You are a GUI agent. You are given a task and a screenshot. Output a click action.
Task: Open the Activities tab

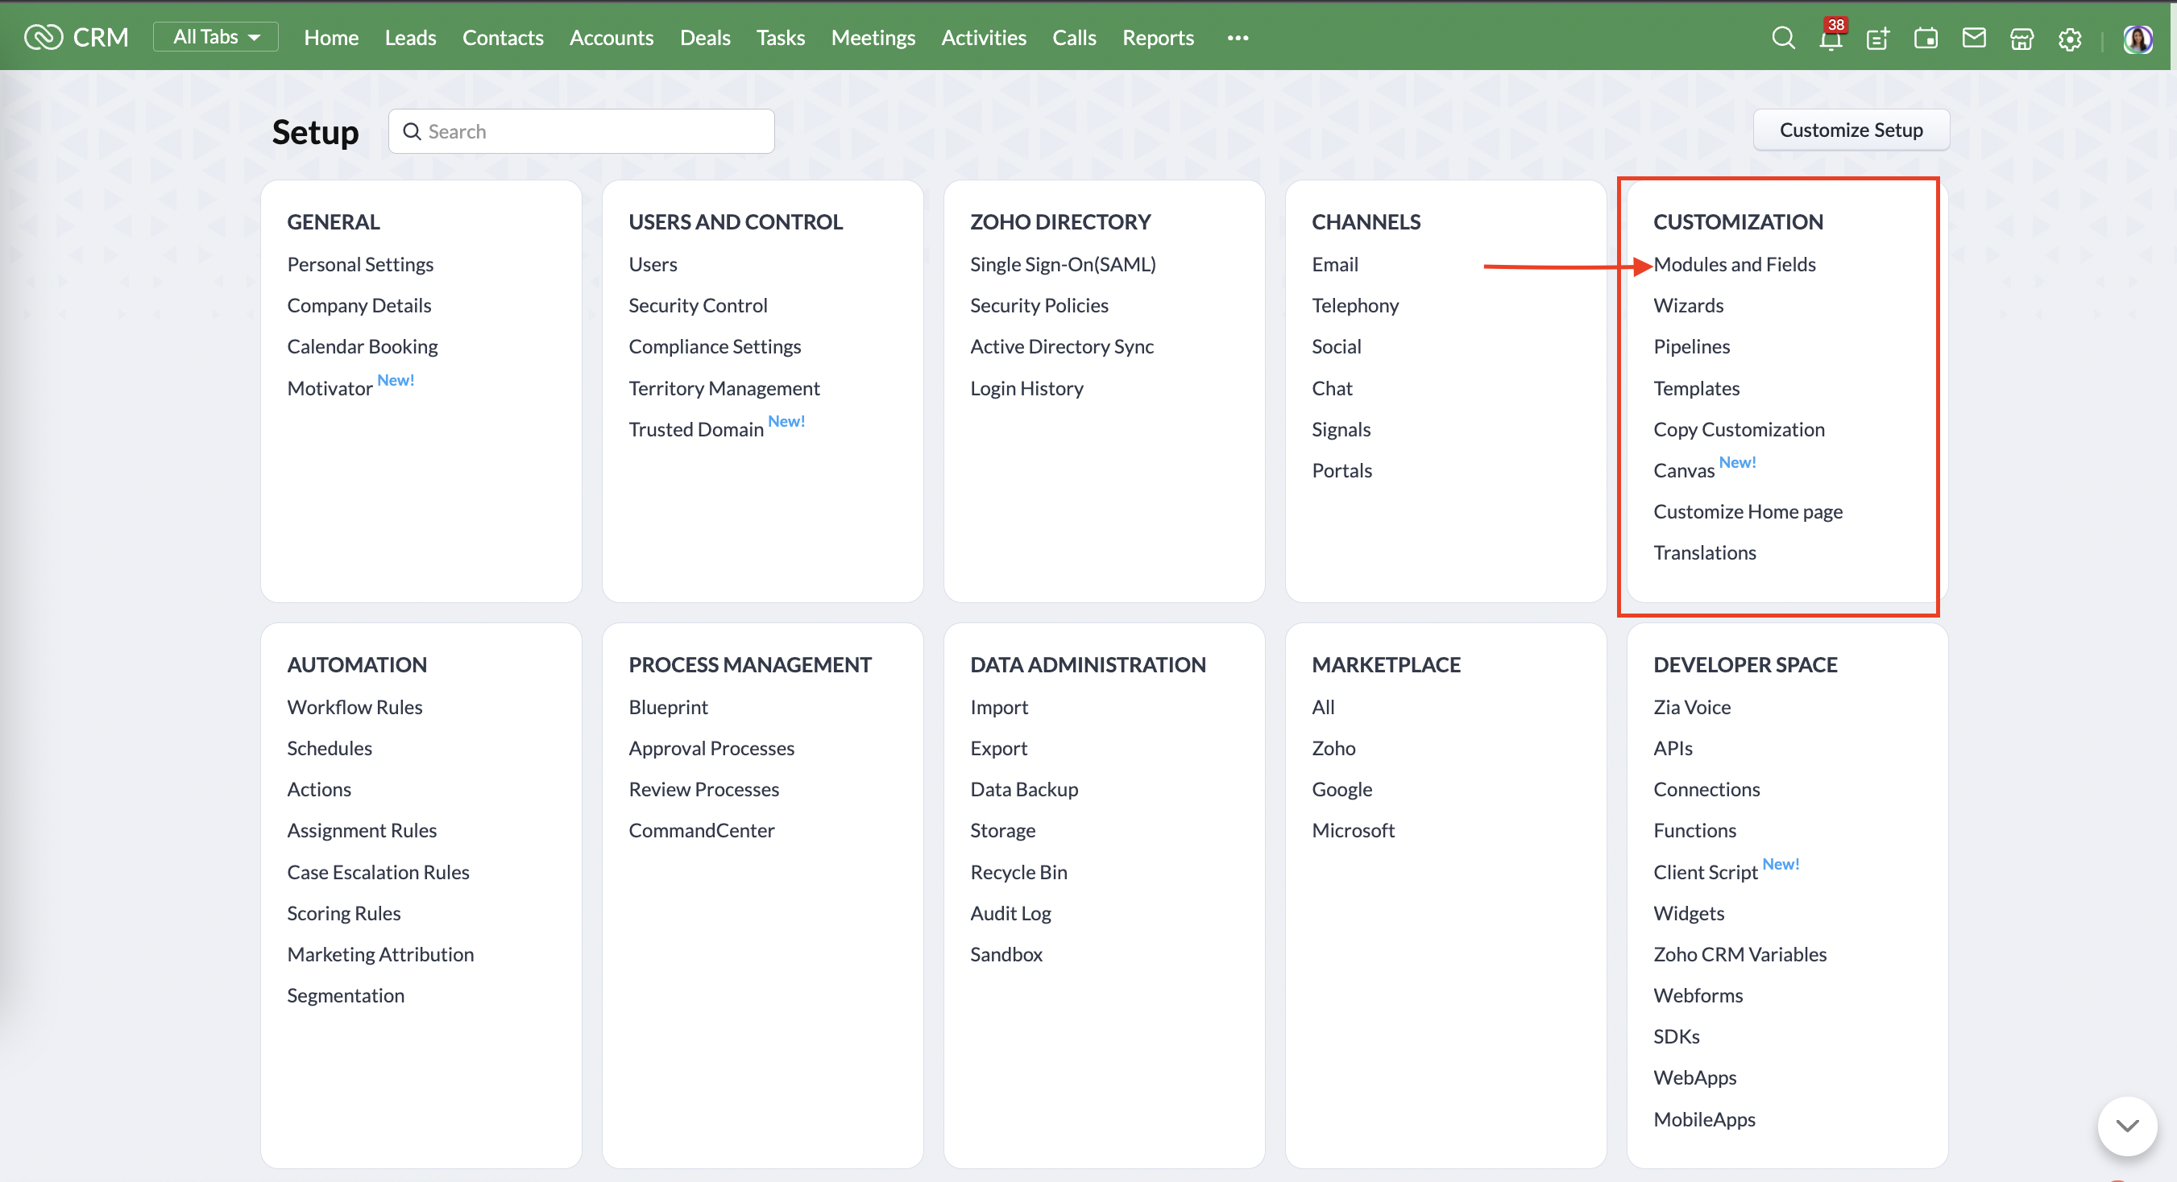[984, 37]
